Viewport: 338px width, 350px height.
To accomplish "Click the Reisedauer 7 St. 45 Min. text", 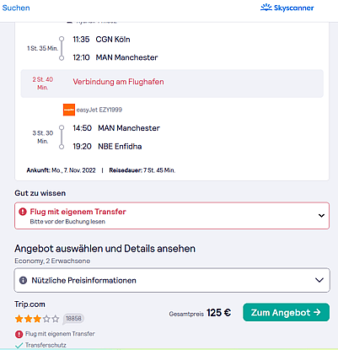I will tap(142, 170).
